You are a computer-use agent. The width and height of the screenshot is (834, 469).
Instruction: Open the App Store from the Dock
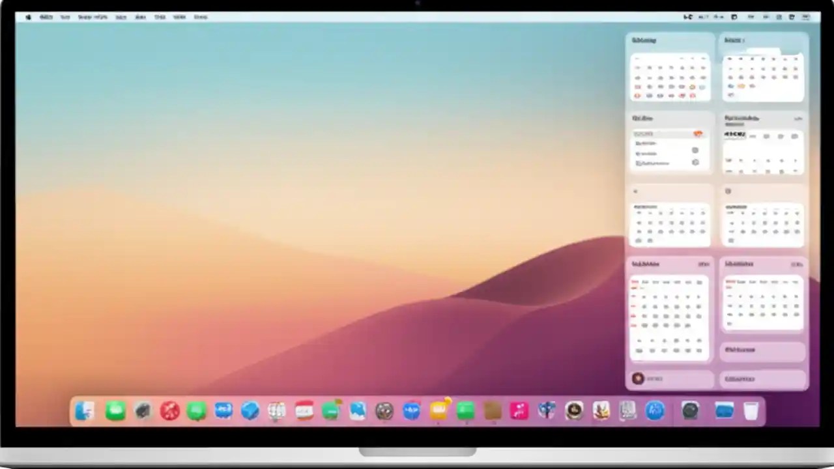pos(411,410)
